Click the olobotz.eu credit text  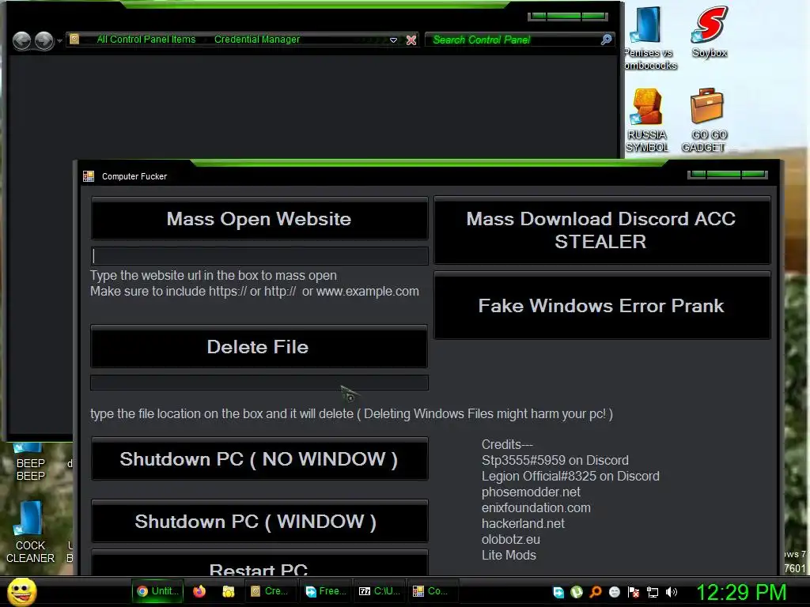[x=511, y=539]
